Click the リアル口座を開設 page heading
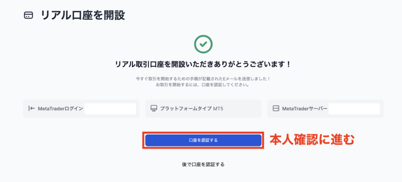 click(83, 16)
